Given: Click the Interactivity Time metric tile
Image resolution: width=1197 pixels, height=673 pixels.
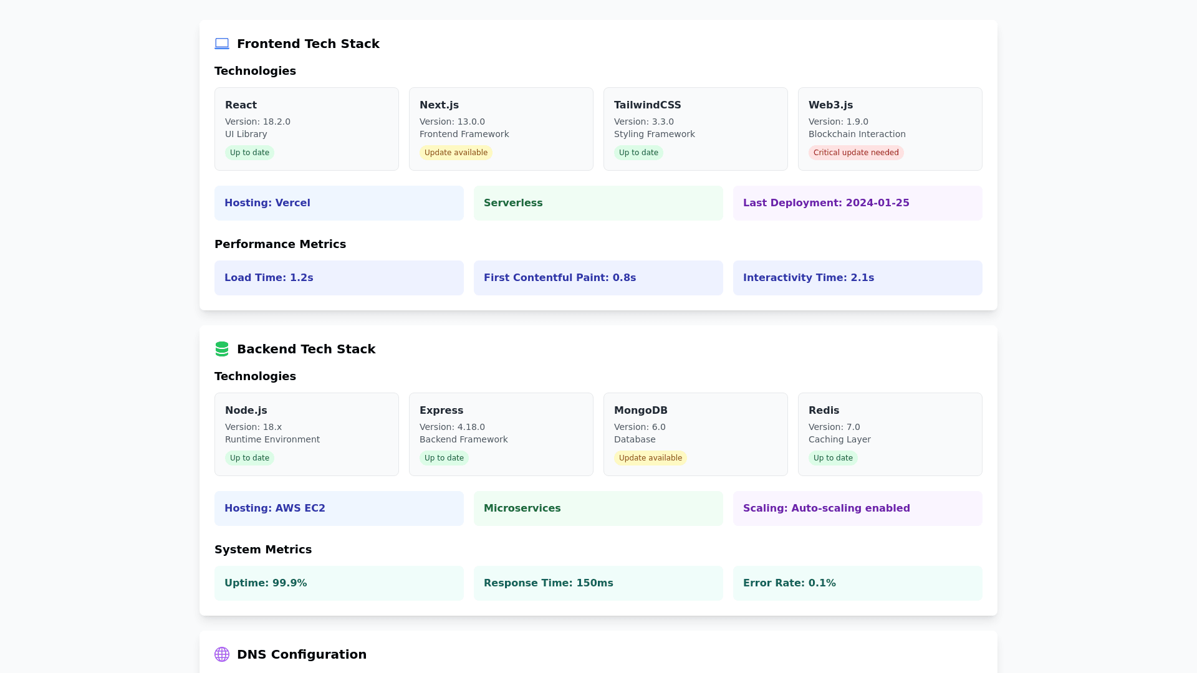Looking at the screenshot, I should [857, 278].
